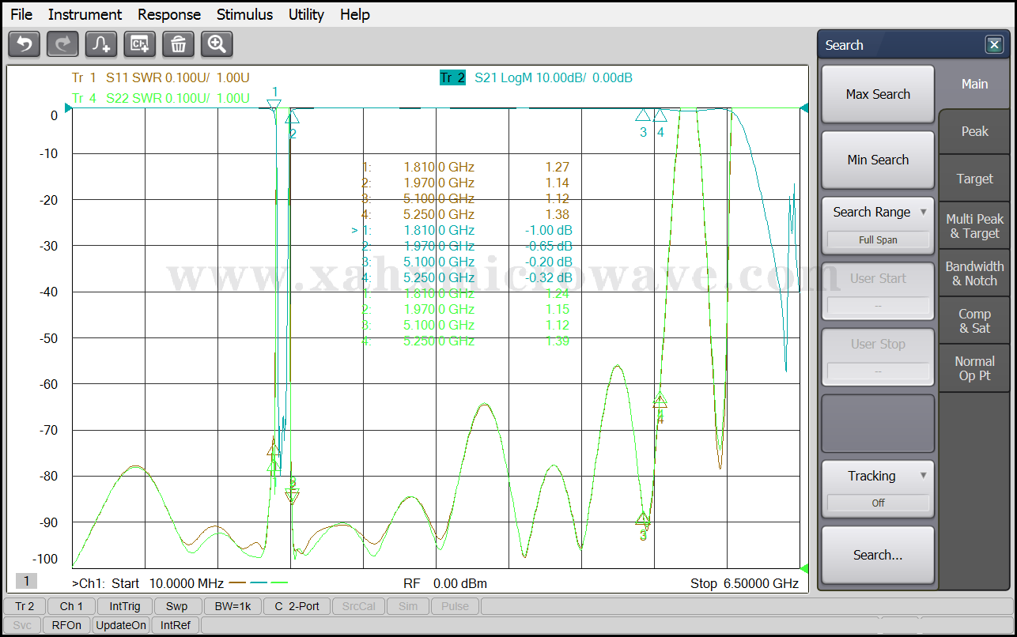Click the Ch 1 status bar button
The height and width of the screenshot is (637, 1017).
[x=71, y=606]
